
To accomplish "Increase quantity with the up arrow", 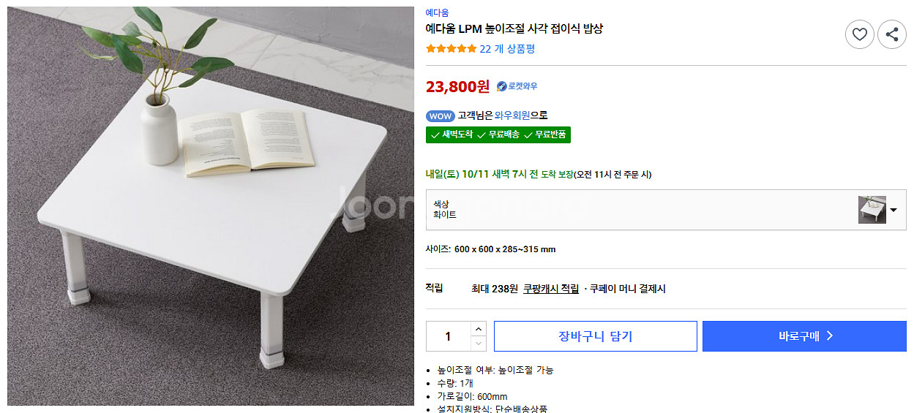I will pos(479,329).
